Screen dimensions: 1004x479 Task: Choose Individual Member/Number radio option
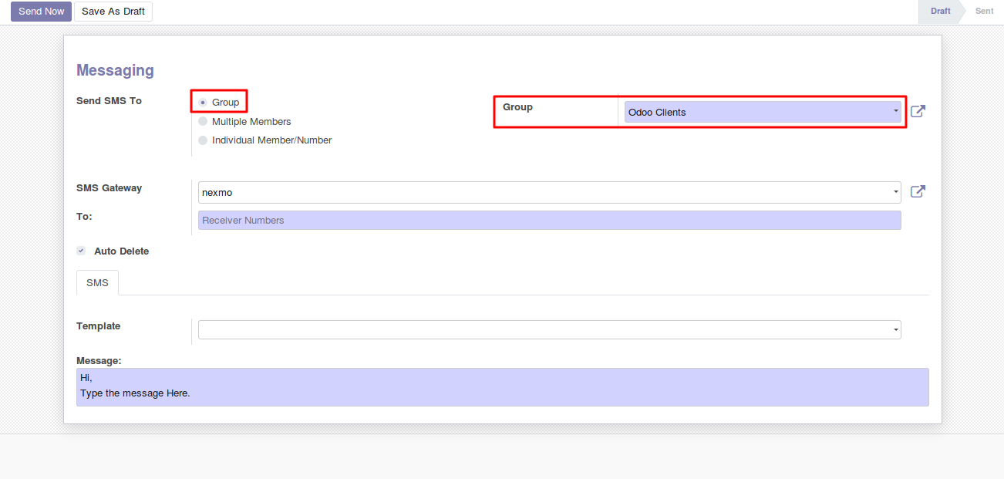pyautogui.click(x=203, y=140)
